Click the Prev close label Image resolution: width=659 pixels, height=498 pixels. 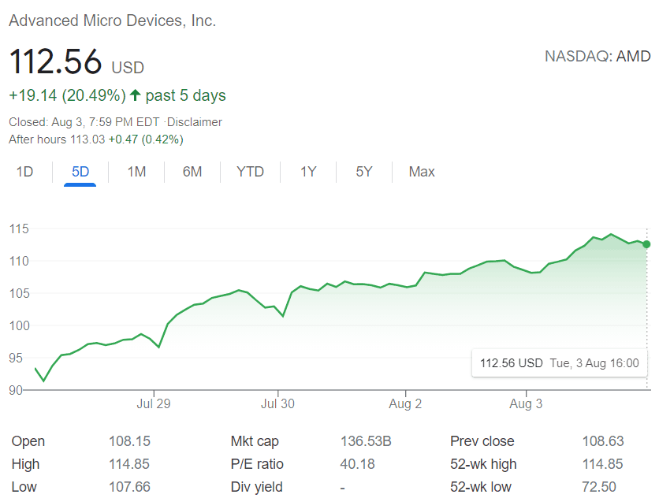tap(482, 441)
